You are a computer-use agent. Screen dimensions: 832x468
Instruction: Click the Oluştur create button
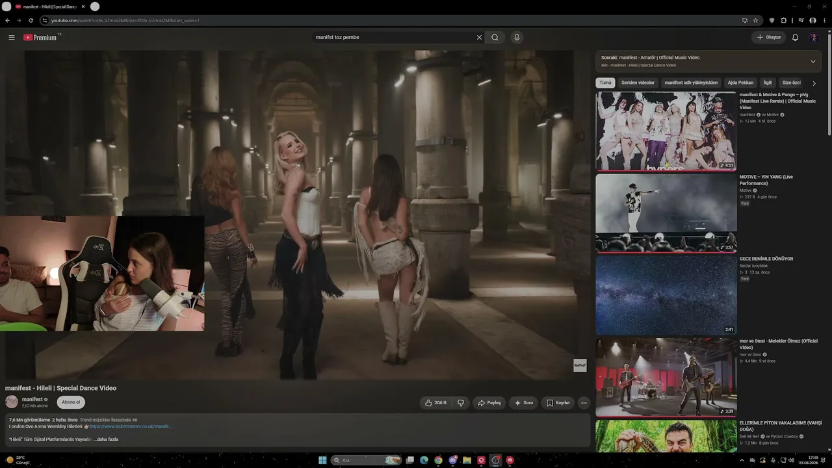coord(769,38)
